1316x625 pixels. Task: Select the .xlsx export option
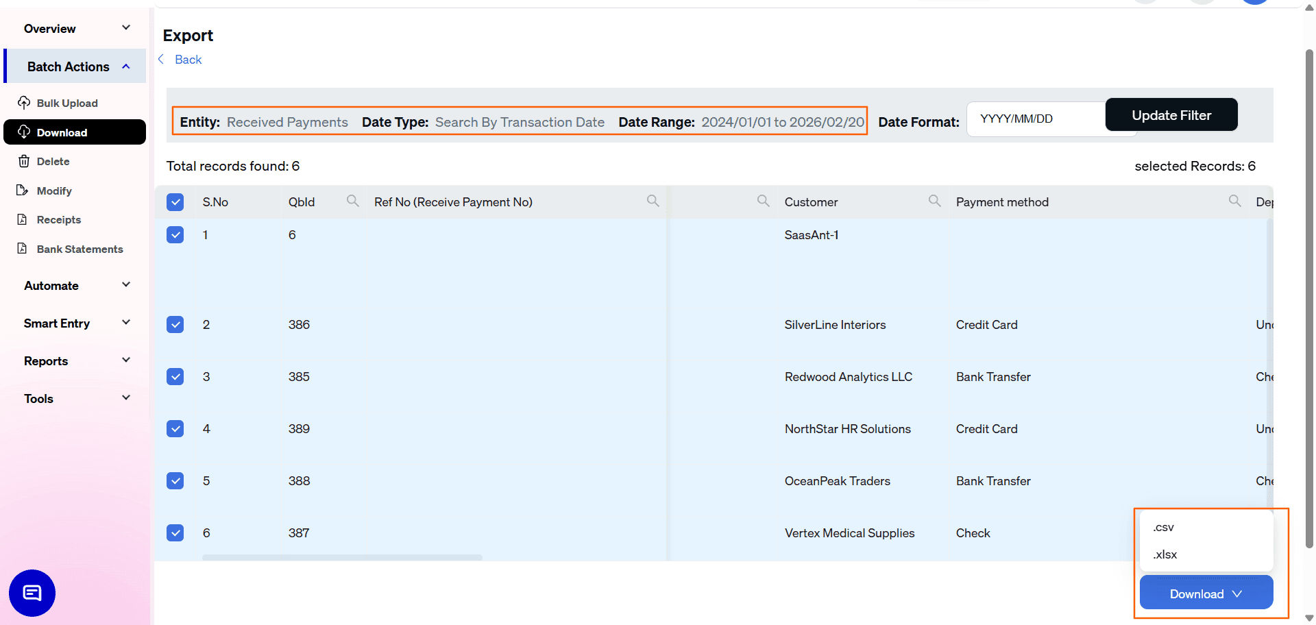click(x=1164, y=554)
